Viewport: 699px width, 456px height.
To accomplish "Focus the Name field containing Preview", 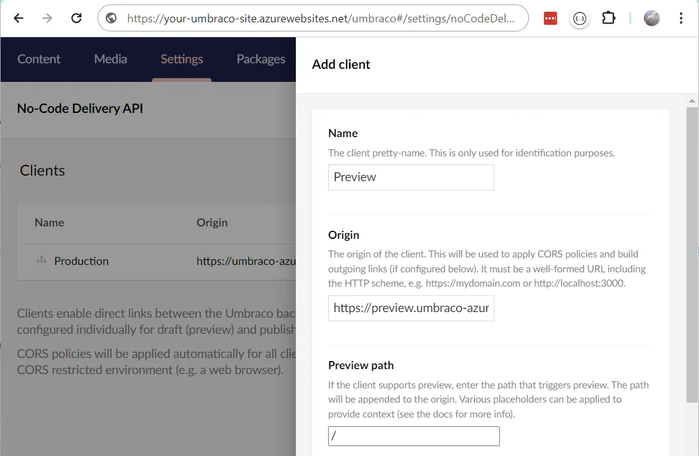I will [x=411, y=177].
